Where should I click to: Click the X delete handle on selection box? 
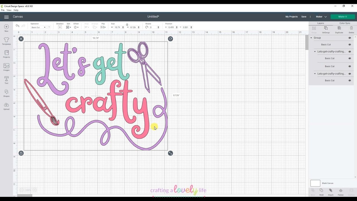pos(21,39)
